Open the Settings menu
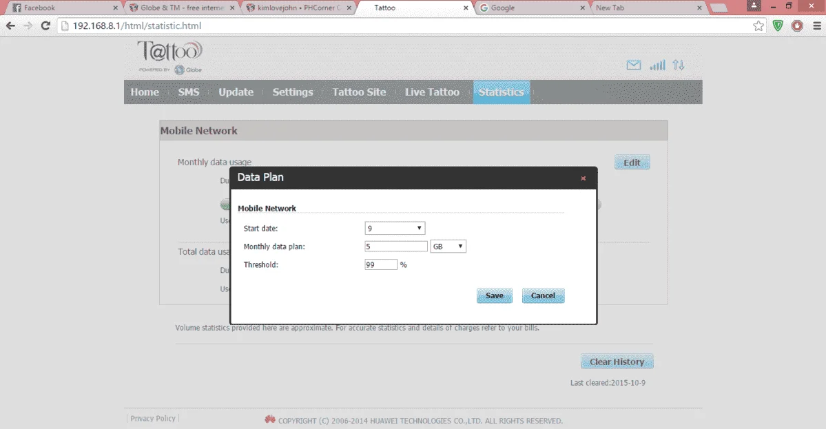 [x=293, y=92]
